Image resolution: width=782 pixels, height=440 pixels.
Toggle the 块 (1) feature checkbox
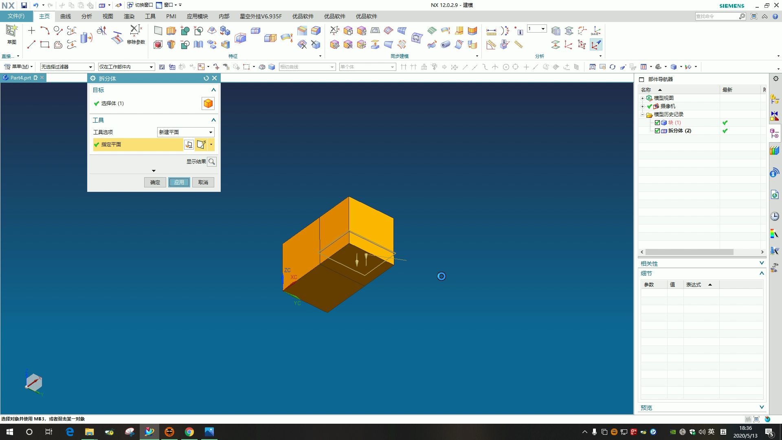pyautogui.click(x=657, y=123)
